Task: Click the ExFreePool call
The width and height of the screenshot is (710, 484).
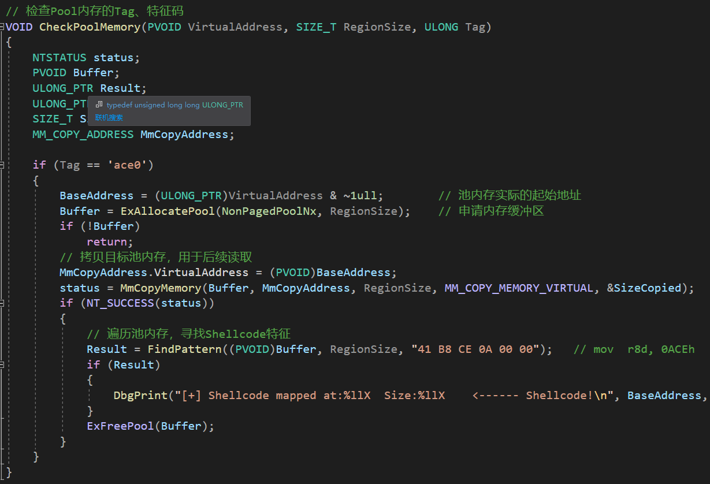Action: pyautogui.click(x=120, y=426)
